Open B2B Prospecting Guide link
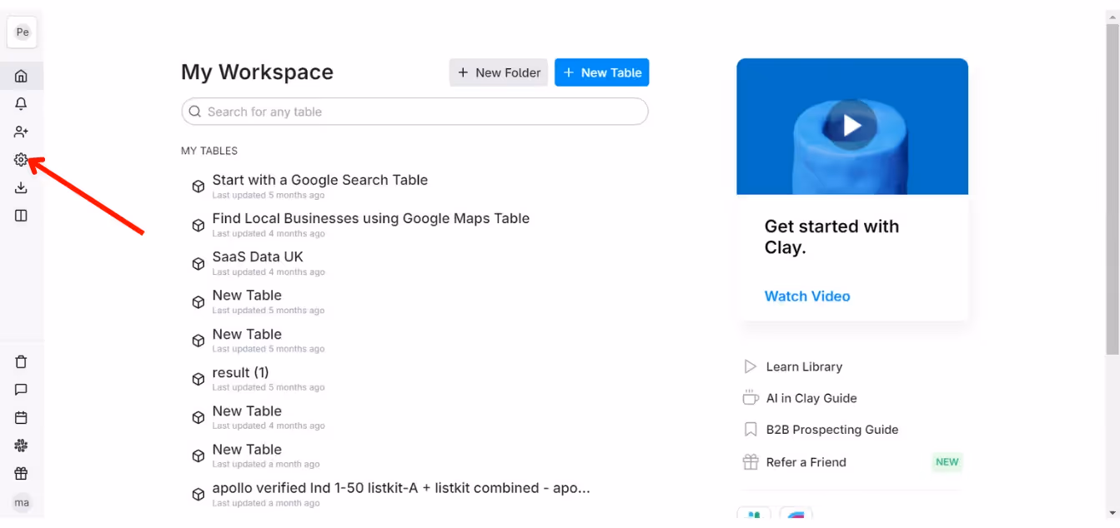The height and width of the screenshot is (528, 1120). [832, 430]
